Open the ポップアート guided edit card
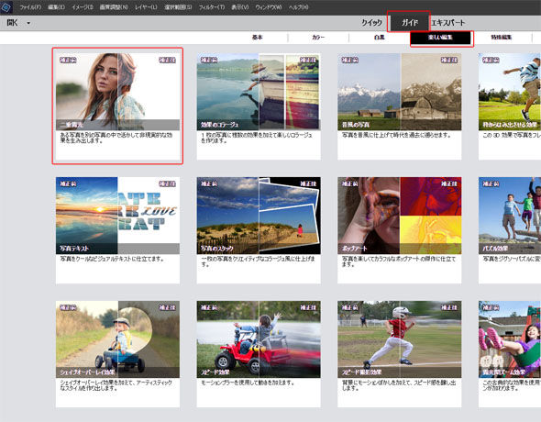 [x=399, y=230]
